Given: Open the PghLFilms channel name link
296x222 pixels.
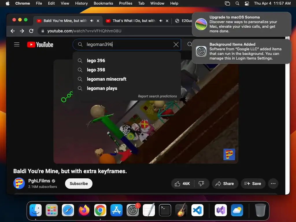Looking at the screenshot, I should 39,181.
